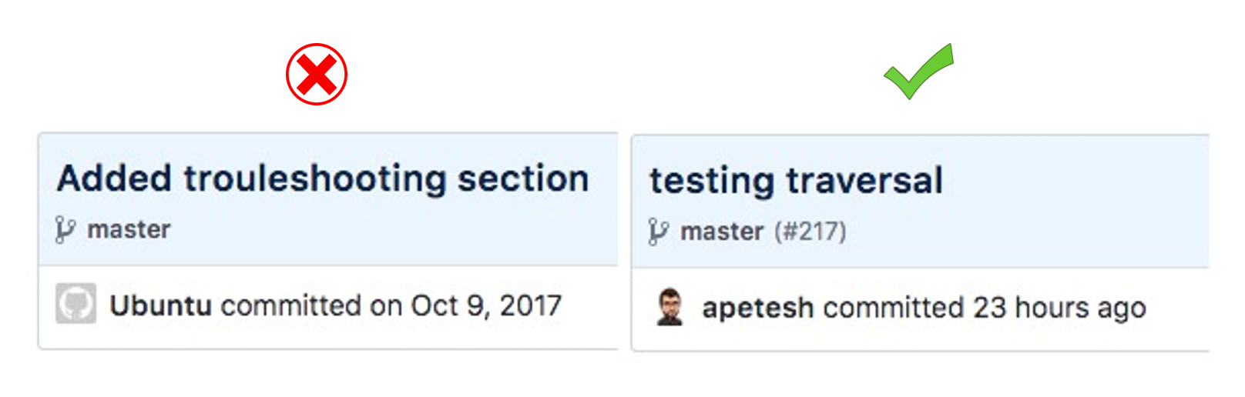Click the word 'Added' in left title
Viewport: 1245px width, 397px height.
tap(115, 178)
